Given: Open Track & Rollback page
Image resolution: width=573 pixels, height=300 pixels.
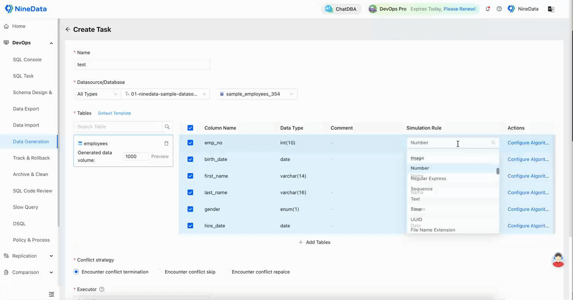Looking at the screenshot, I should click(31, 158).
